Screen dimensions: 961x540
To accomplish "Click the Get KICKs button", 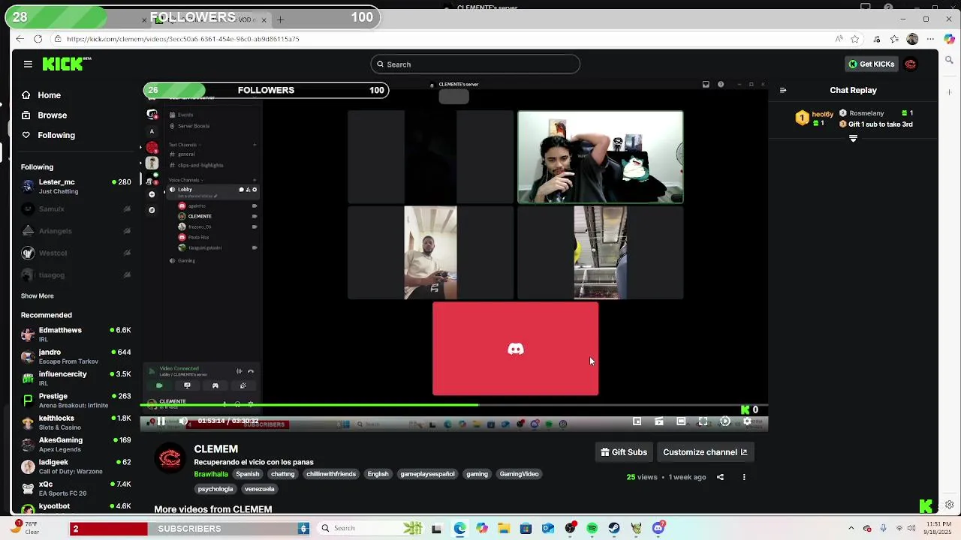I will [871, 64].
